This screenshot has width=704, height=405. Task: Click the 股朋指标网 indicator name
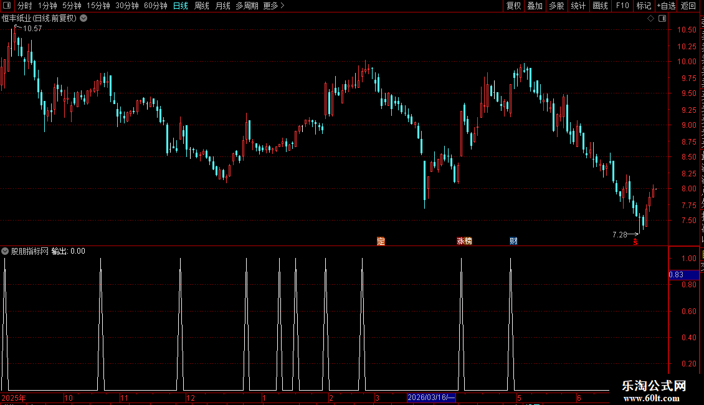30,251
